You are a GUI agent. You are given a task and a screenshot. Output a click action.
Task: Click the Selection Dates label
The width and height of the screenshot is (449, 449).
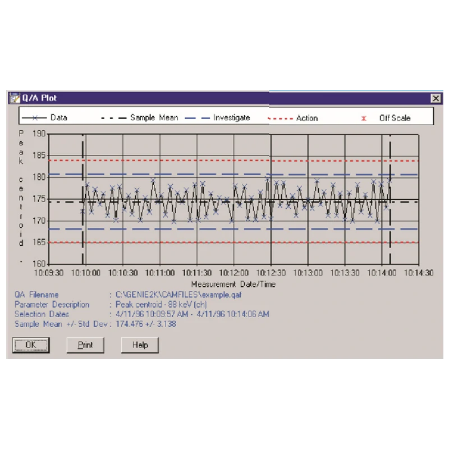coord(42,314)
